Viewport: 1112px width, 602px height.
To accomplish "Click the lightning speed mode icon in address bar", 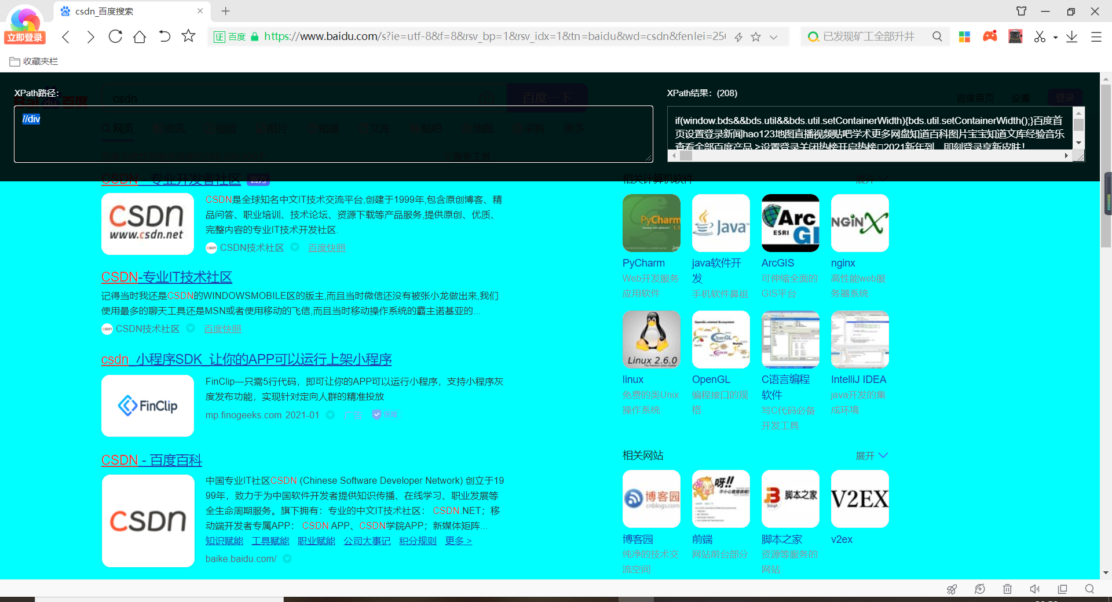I will click(738, 37).
